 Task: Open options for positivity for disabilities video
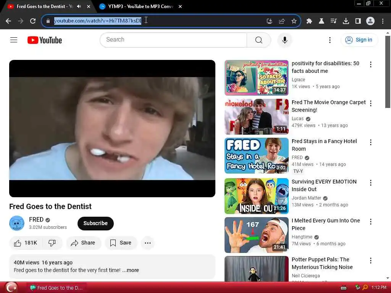click(370, 64)
